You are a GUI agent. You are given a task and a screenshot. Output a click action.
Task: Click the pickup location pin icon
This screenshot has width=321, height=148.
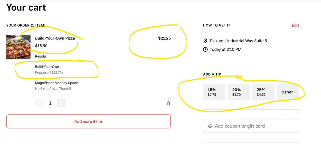pos(205,41)
